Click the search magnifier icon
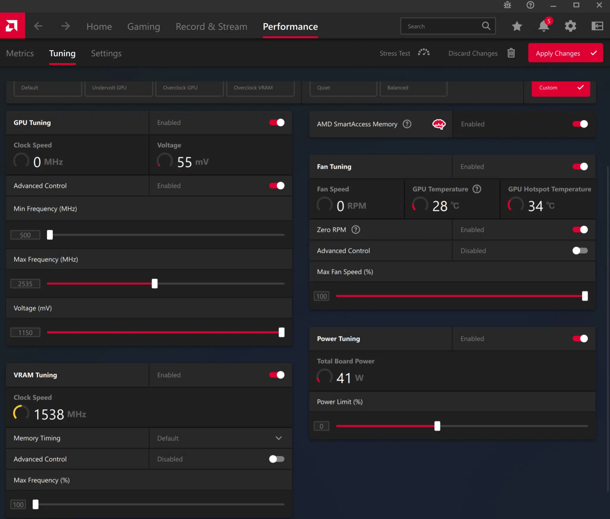Image resolution: width=610 pixels, height=519 pixels. point(486,26)
